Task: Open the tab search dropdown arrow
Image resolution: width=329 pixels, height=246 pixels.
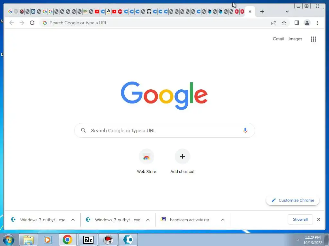Action: pos(287,12)
